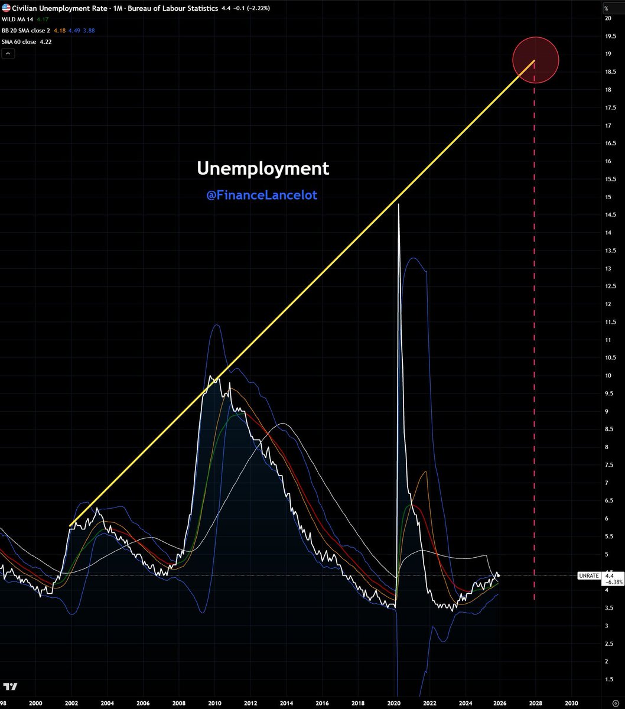Click the 13 label on the price scale
Viewport: 625px width, 709px height.
[x=608, y=268]
